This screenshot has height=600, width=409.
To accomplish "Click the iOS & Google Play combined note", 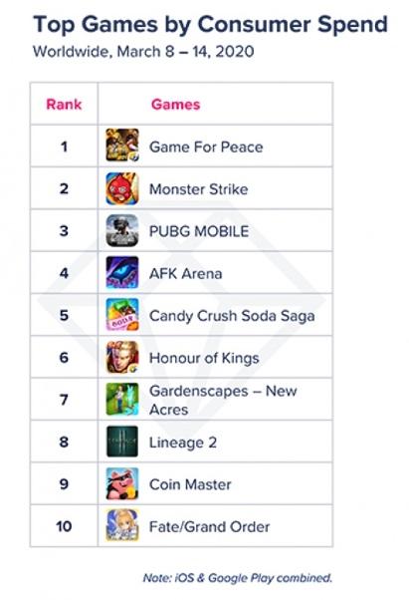I will tap(237, 578).
